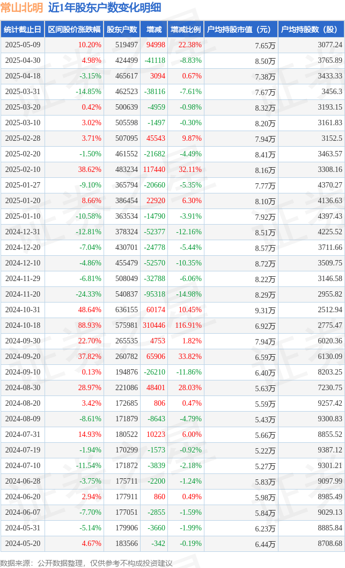The height and width of the screenshot is (568, 345).
Task: Select the 9.31万 market value cell
Action: click(265, 311)
